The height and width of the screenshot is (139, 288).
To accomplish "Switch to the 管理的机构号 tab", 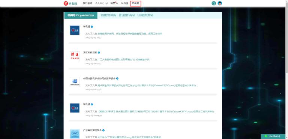I will pyautogui.click(x=127, y=15).
